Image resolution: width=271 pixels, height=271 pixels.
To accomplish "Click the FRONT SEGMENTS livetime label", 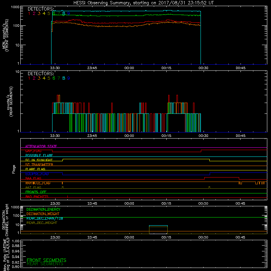I will tap(46, 260).
